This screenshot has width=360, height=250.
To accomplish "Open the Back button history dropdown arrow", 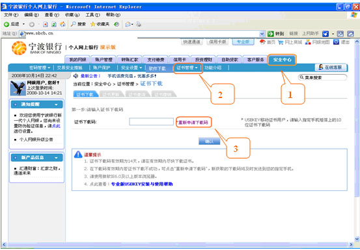I will (23, 25).
